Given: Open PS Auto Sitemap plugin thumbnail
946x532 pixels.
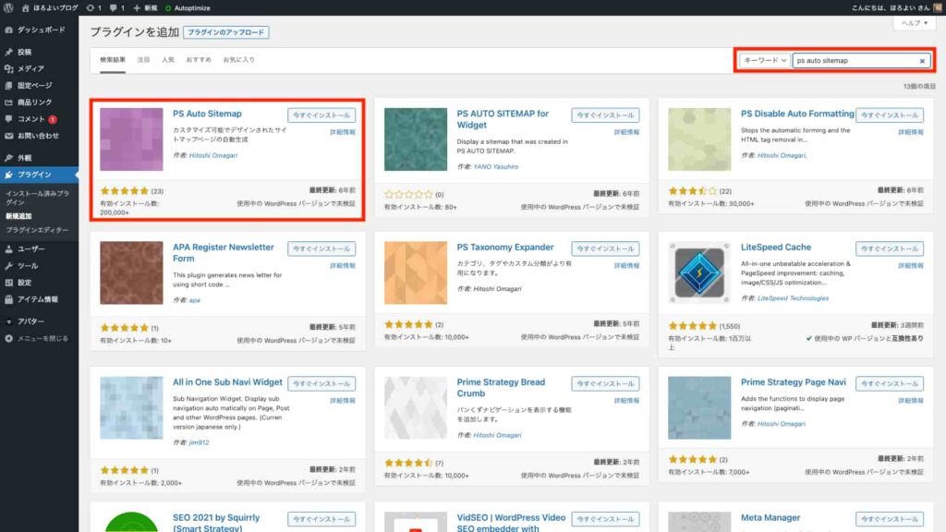Looking at the screenshot, I should click(x=131, y=139).
